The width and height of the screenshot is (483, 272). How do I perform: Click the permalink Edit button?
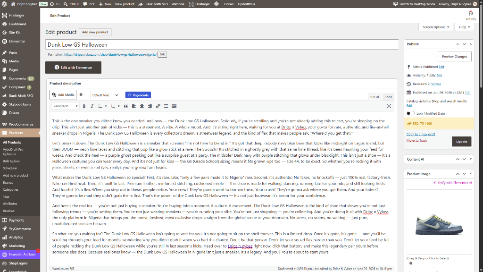pyautogui.click(x=162, y=54)
